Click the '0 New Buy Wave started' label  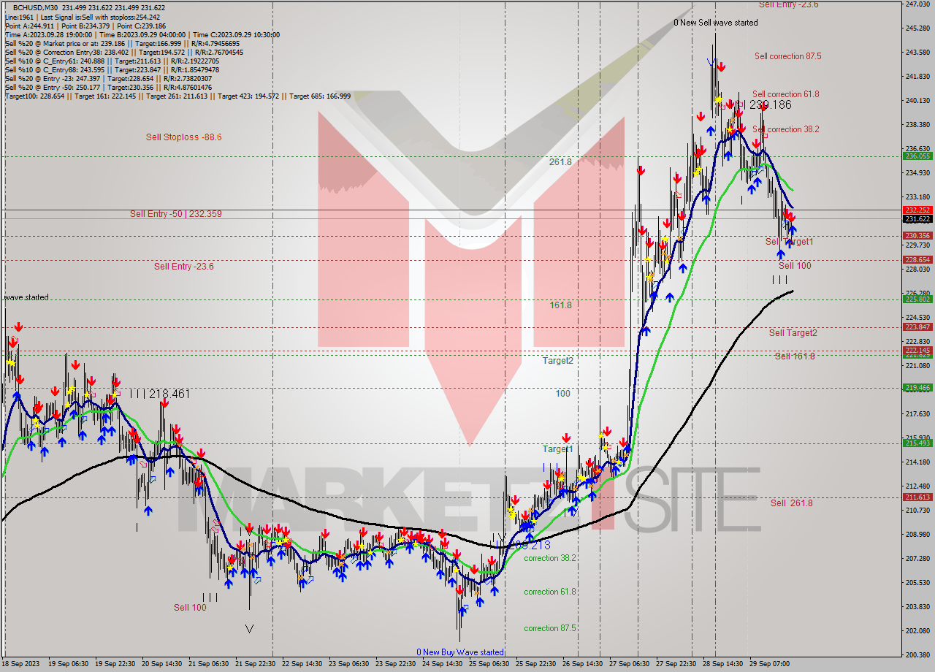point(460,652)
